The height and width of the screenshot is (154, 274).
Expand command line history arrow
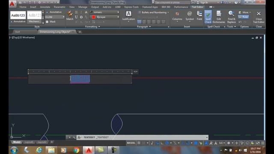[x=207, y=137]
